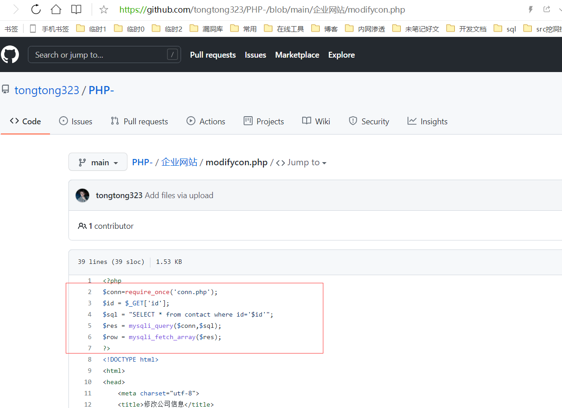Click the browser forward arrow
The width and height of the screenshot is (562, 408).
[x=16, y=9]
